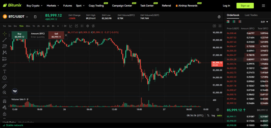Viewport: 271px width, 128px height.
Task: Open chart axis settings gear
Action: click(218, 109)
